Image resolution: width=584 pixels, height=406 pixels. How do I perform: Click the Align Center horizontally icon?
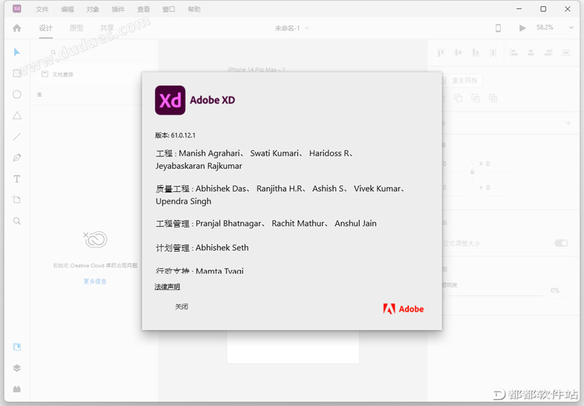click(x=531, y=53)
